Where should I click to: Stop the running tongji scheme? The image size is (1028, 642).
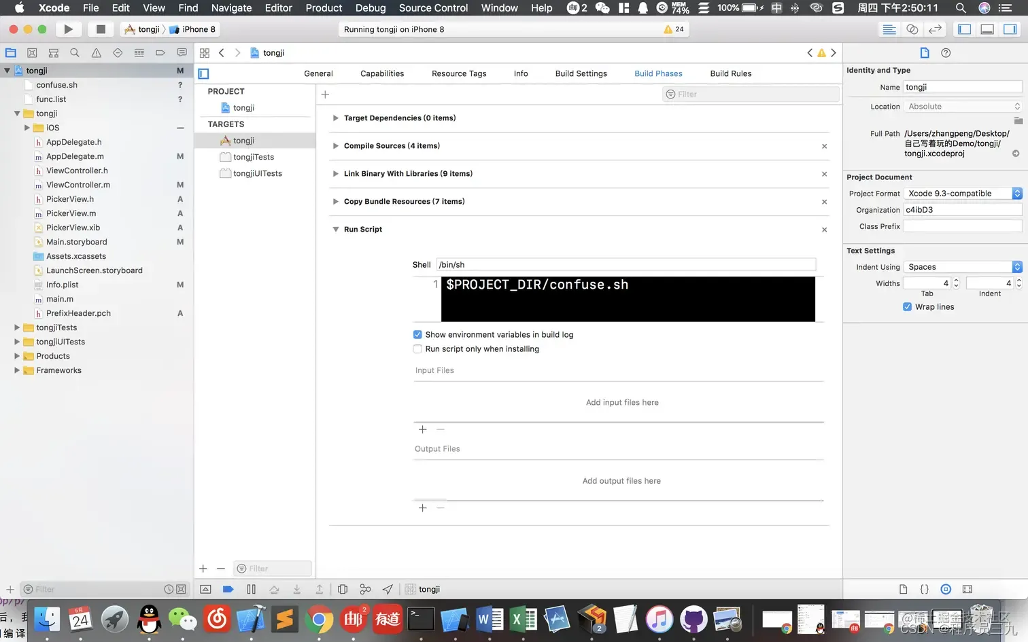pos(101,29)
